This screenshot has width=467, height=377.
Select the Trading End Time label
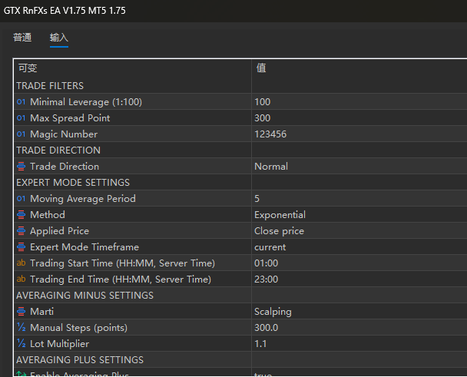(x=121, y=279)
